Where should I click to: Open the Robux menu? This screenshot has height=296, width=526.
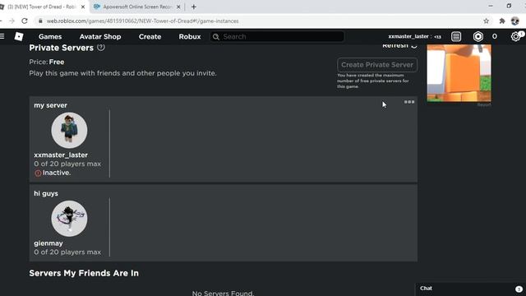(x=190, y=36)
